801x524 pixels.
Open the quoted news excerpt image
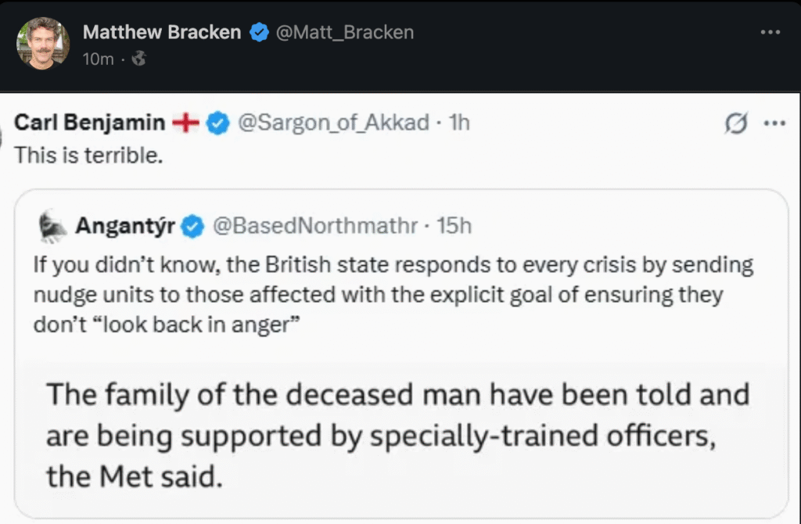coord(399,434)
